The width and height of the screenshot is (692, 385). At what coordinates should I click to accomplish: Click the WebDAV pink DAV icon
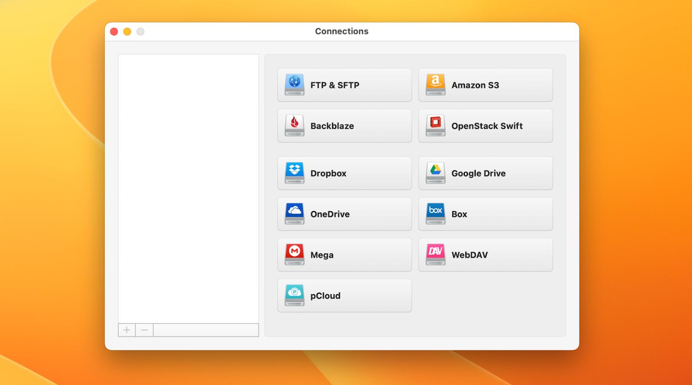coord(436,255)
